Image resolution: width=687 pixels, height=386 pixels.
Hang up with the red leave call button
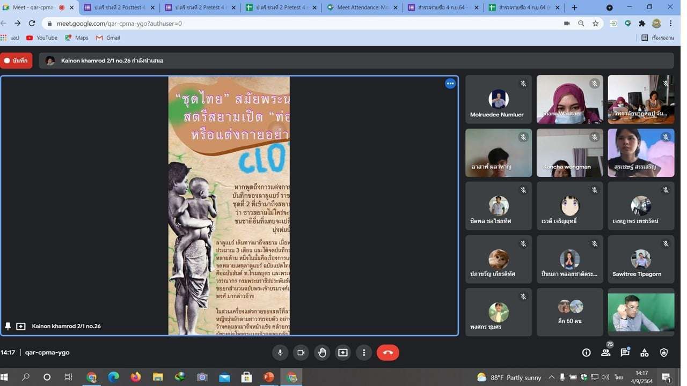pos(388,352)
